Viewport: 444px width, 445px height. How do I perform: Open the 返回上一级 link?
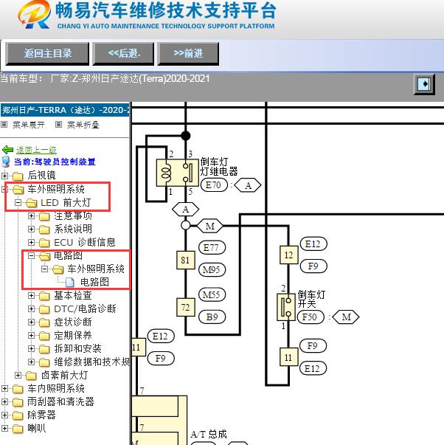(36, 150)
